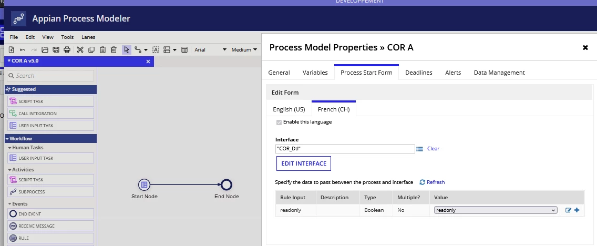Redo the last action
The height and width of the screenshot is (246, 597).
pyautogui.click(x=34, y=50)
